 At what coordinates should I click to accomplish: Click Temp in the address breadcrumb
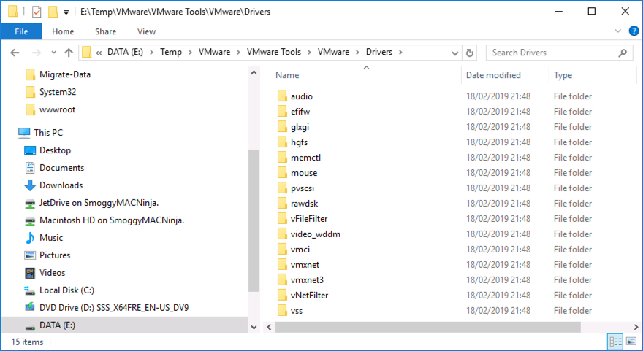pyautogui.click(x=170, y=52)
